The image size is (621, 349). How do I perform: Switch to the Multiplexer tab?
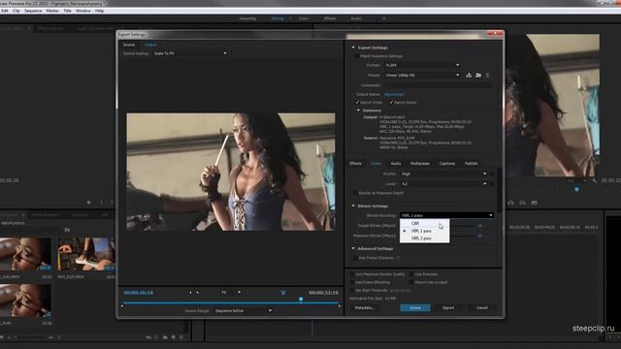point(420,164)
